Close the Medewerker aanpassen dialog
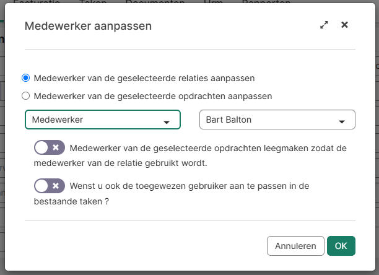Screen dimensions: 379x275 [345, 25]
